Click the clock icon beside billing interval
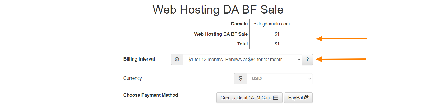Screen dimensions: 432x111 click(x=177, y=59)
